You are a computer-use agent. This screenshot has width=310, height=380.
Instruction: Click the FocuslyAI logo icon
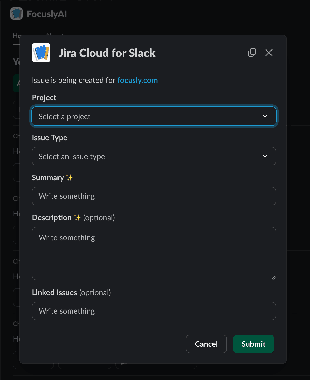click(x=16, y=14)
